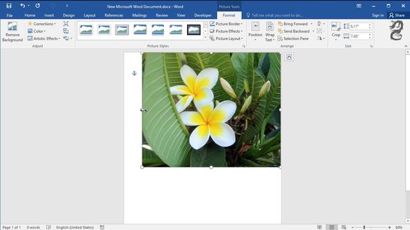Screen dimensions: 410x230
Task: Click the object anchor icon
Action: (135, 73)
